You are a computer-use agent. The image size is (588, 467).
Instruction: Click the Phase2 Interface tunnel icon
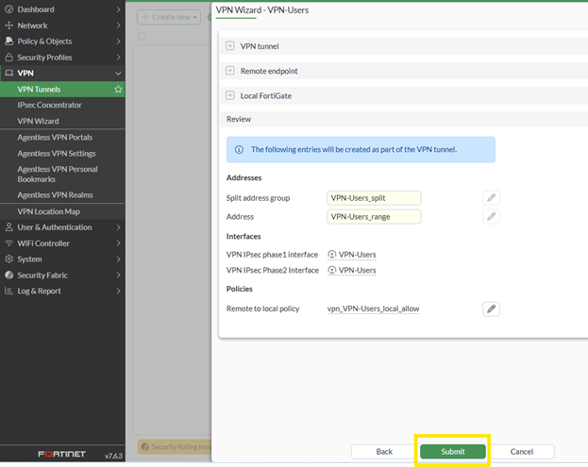tap(332, 270)
